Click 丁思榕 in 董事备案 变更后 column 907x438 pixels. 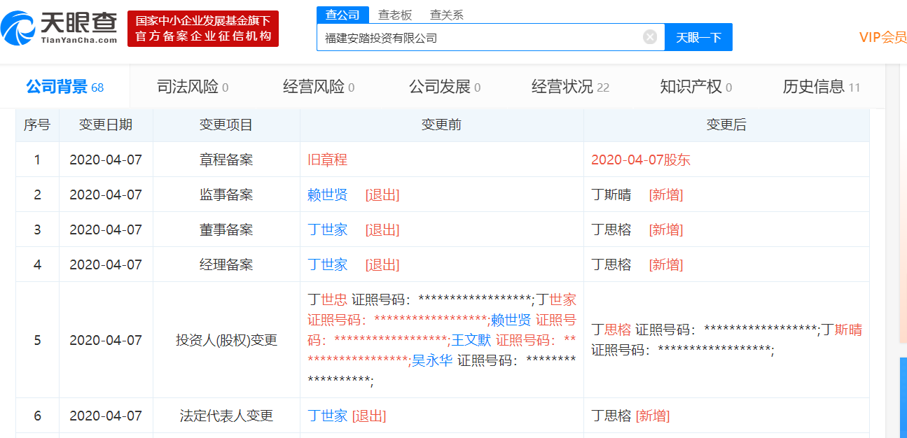point(611,229)
